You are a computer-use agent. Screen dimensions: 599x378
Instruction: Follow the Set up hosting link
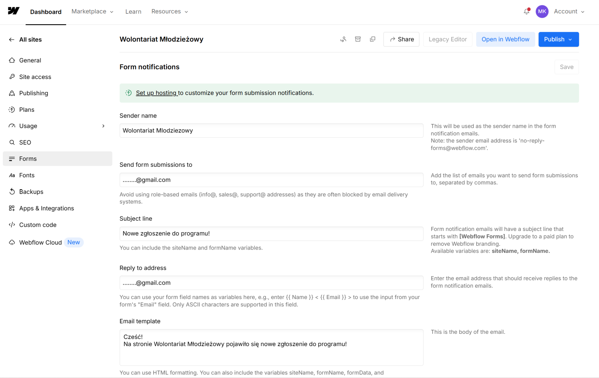(x=156, y=93)
